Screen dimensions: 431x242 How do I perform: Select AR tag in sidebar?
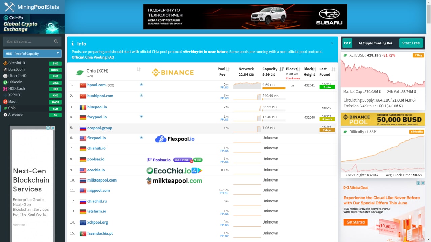[55, 115]
